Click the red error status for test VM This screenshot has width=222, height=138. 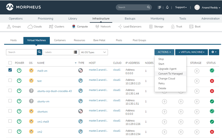(x=212, y=81)
